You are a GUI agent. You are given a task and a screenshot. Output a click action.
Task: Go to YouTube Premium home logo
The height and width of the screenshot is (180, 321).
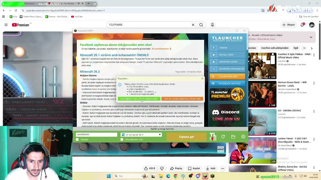click(21, 25)
